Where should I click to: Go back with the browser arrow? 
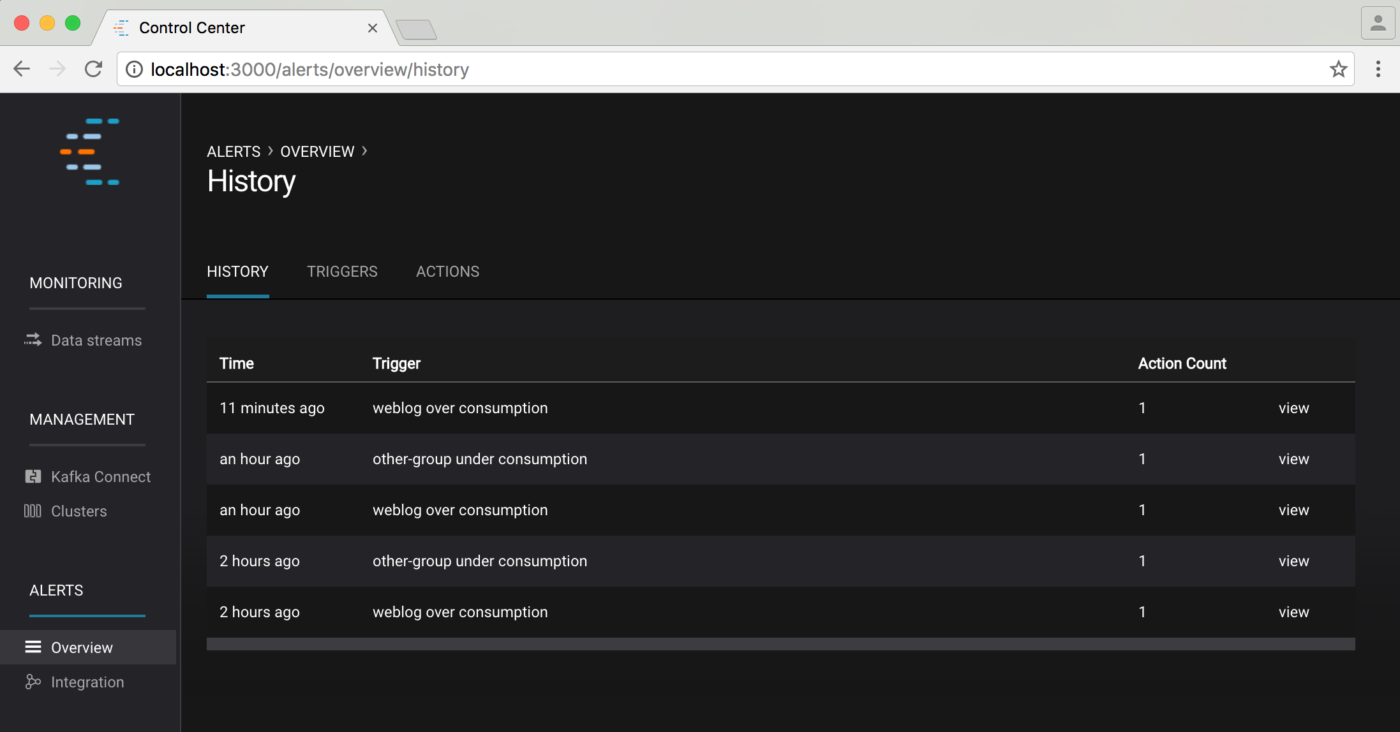[x=22, y=69]
